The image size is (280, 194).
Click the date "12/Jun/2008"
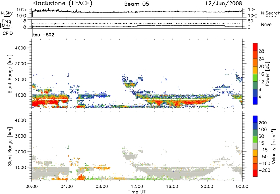224,4
